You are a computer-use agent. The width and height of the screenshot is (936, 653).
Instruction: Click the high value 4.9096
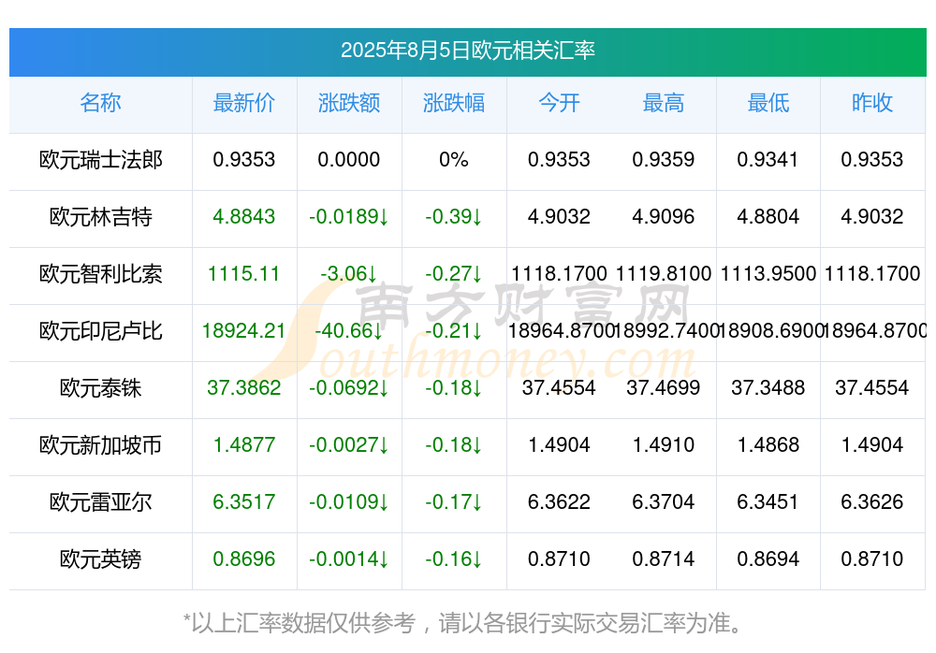[664, 217]
